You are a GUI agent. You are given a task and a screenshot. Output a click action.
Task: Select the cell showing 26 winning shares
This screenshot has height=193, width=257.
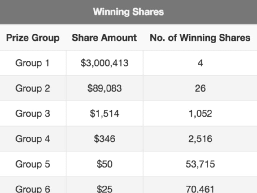click(200, 88)
